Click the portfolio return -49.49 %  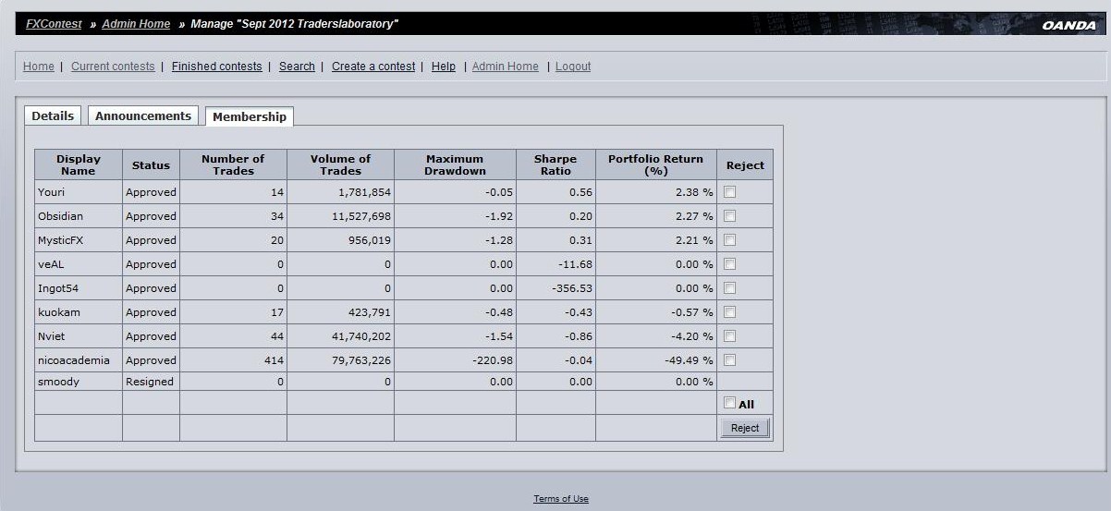[x=689, y=360]
